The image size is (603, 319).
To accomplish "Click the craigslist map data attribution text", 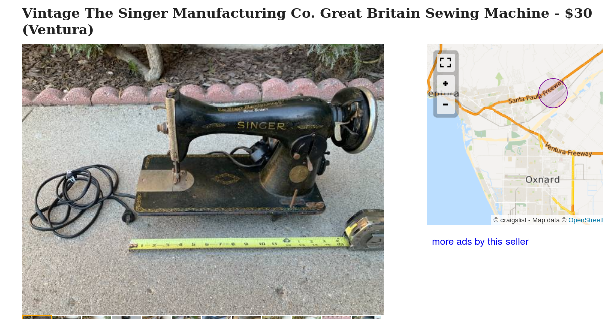I will point(530,220).
